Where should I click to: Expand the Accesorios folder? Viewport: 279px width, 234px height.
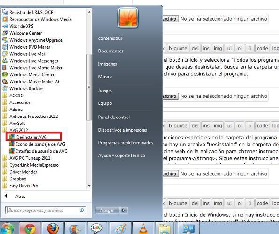[x=16, y=102]
